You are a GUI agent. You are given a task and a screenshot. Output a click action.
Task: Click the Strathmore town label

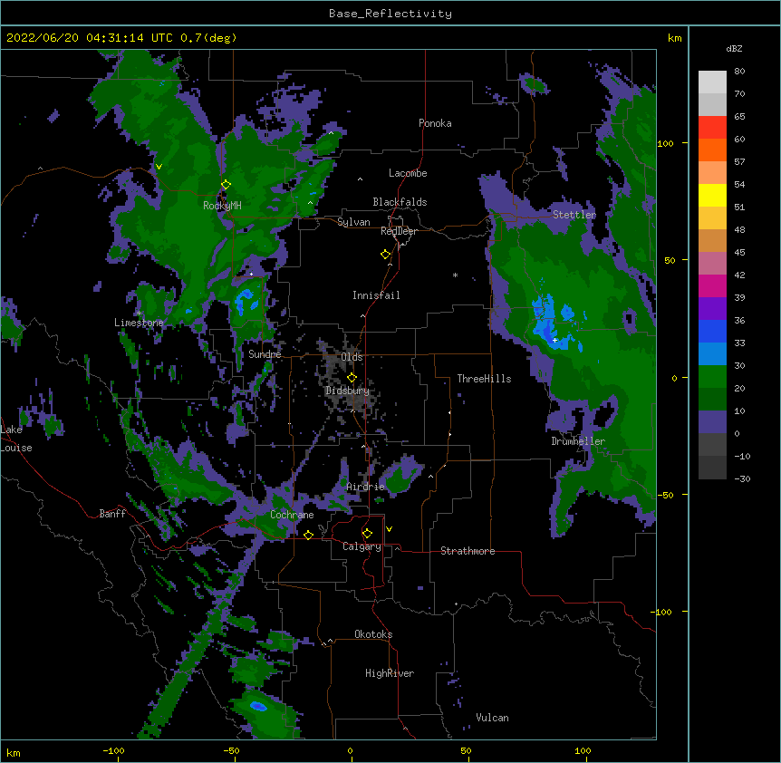point(468,551)
